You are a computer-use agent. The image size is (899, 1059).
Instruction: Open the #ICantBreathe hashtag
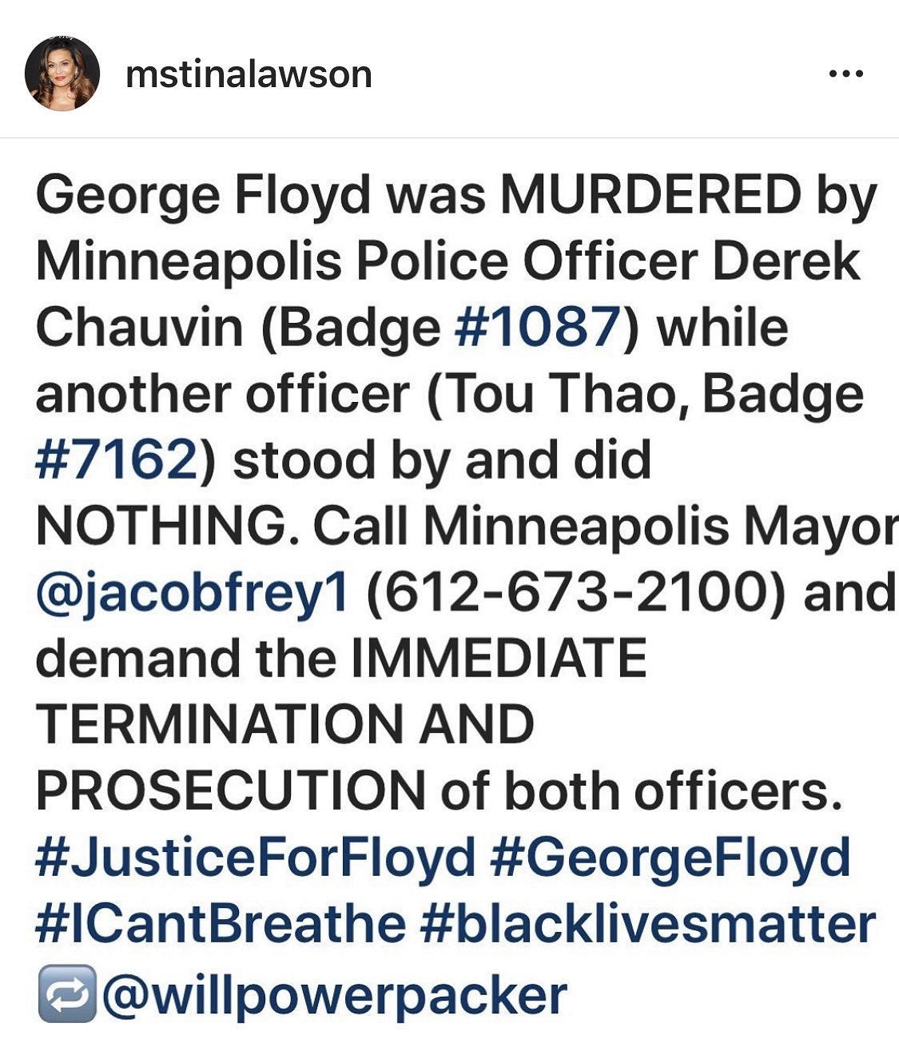(221, 924)
